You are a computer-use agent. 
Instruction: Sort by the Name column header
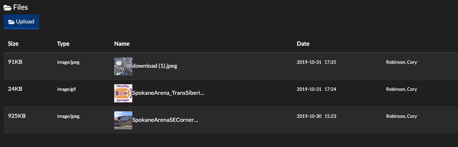(122, 44)
